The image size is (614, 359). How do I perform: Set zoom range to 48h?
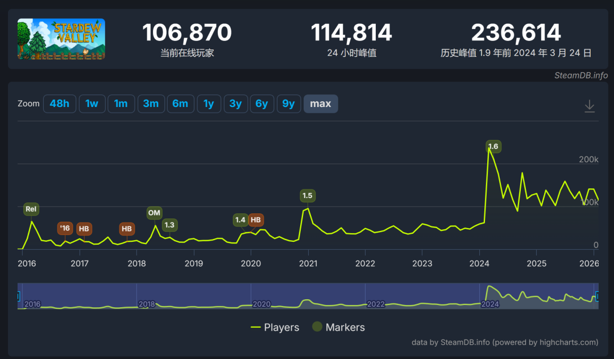click(x=60, y=104)
